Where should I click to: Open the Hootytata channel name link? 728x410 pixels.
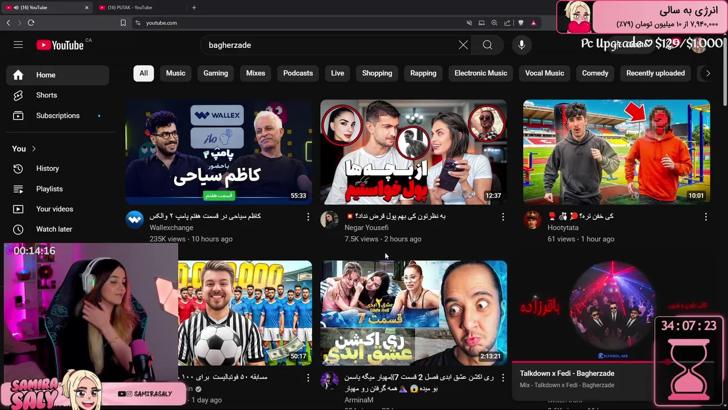coord(563,228)
